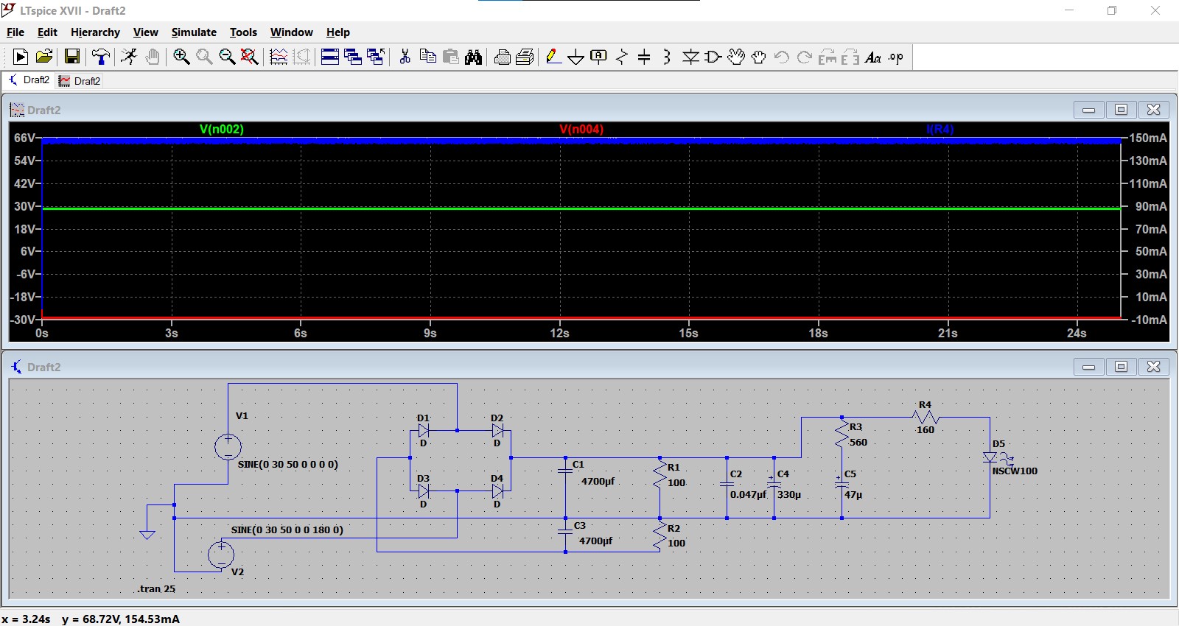Image resolution: width=1179 pixels, height=626 pixels.
Task: Click the Zoom out magnifier
Action: tap(227, 57)
